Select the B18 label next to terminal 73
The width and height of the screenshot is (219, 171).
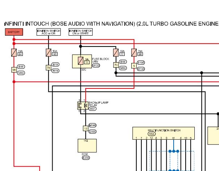123,62
